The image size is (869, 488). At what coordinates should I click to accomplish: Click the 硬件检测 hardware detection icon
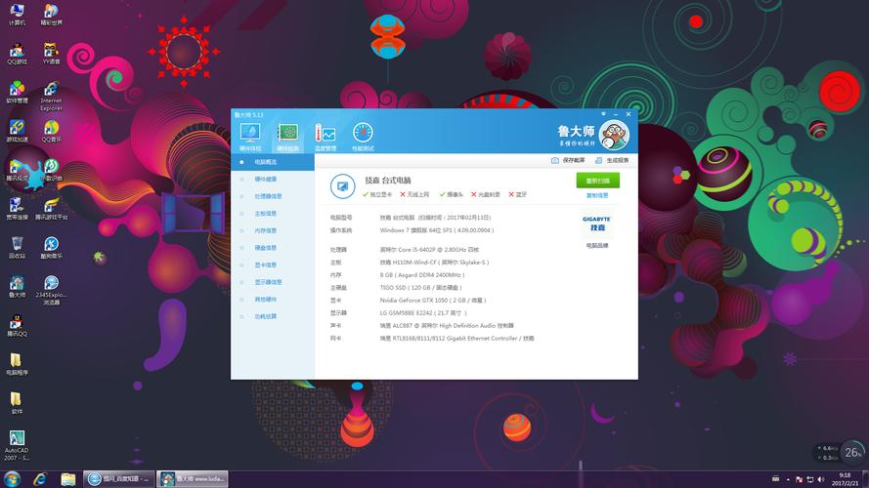click(287, 135)
